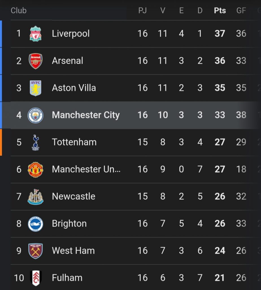Tap the Arsenal club crest
This screenshot has width=261, height=290.
point(35,61)
